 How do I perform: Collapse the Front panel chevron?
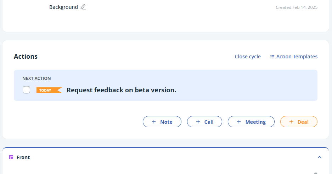[320, 157]
